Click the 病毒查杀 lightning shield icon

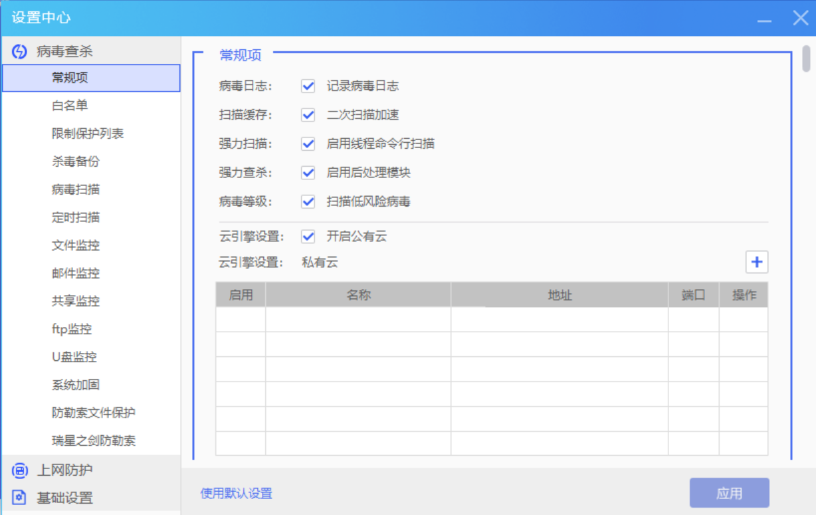coord(19,51)
